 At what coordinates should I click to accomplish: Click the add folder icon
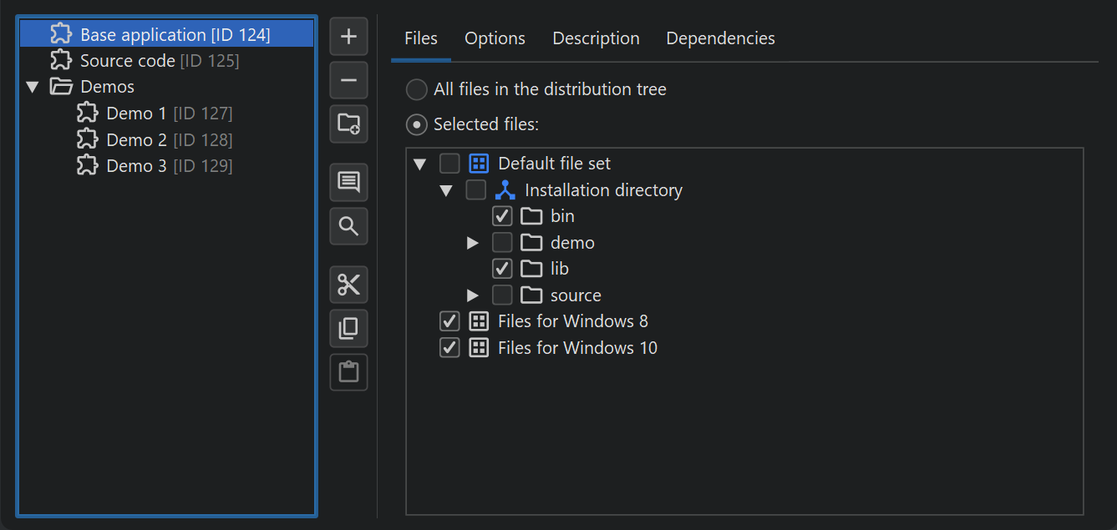[348, 124]
